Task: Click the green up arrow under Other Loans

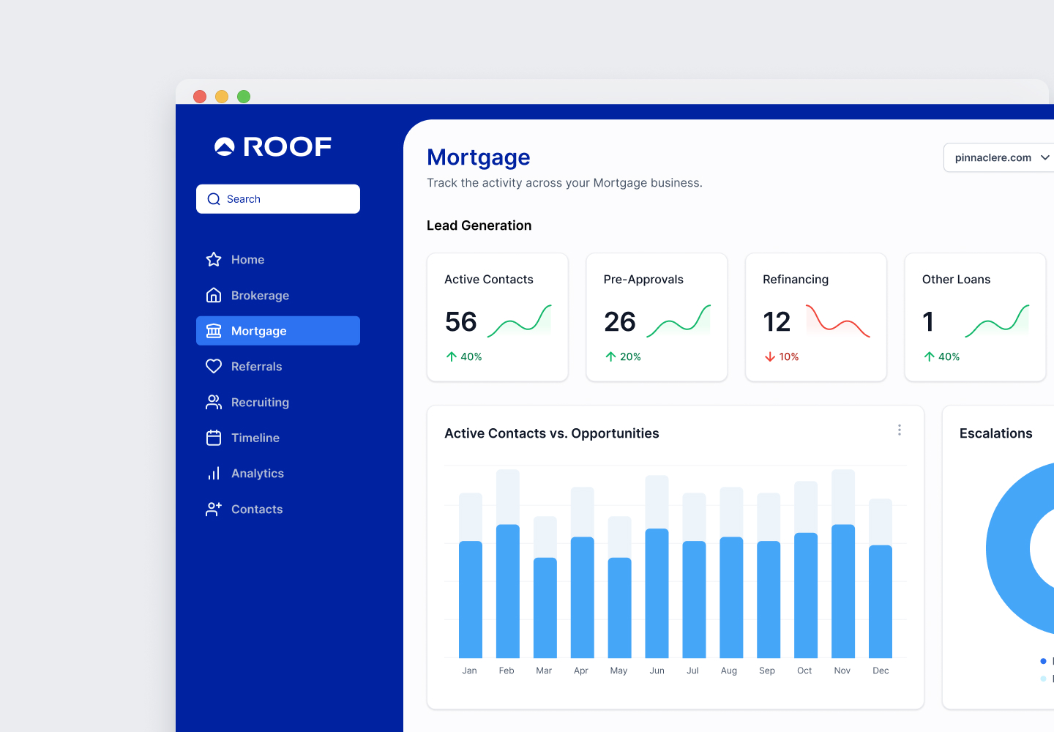Action: click(x=929, y=356)
